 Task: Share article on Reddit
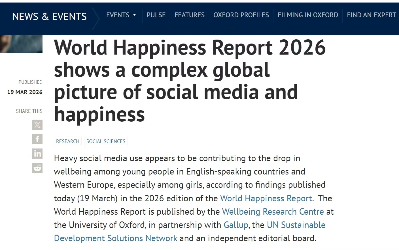point(37,168)
